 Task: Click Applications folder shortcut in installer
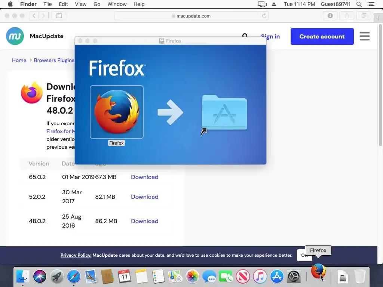224,113
